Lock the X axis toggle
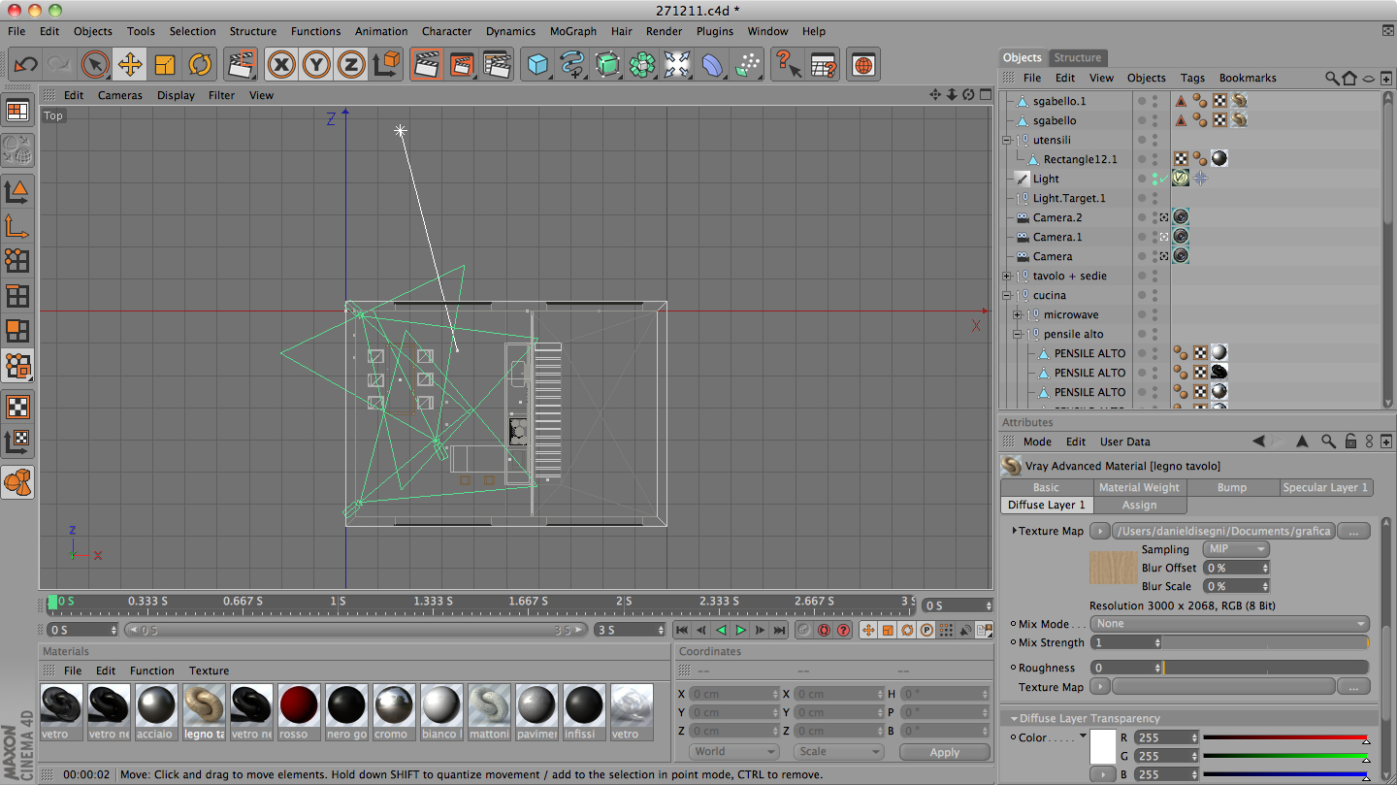Image resolution: width=1397 pixels, height=785 pixels. click(x=281, y=65)
